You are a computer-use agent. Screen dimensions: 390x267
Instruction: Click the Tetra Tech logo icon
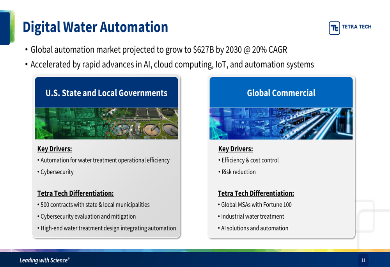(334, 28)
